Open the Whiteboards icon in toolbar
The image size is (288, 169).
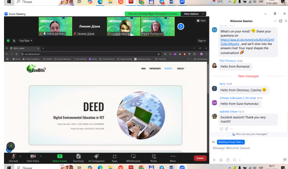coord(133,158)
